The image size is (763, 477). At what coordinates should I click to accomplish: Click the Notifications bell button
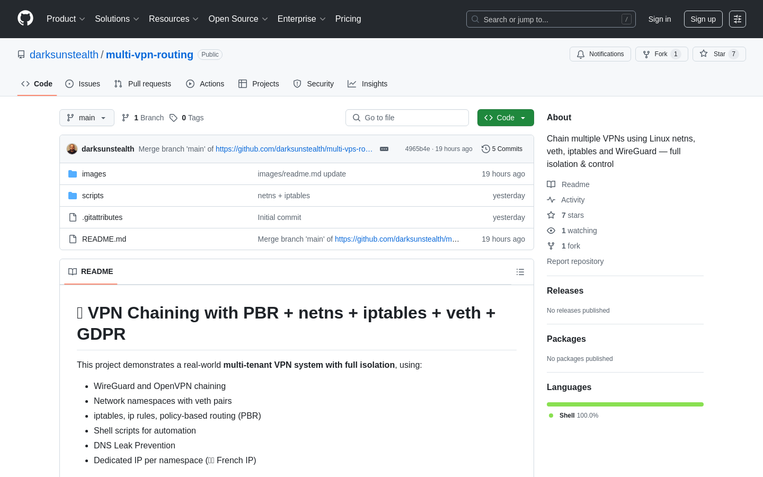click(600, 54)
